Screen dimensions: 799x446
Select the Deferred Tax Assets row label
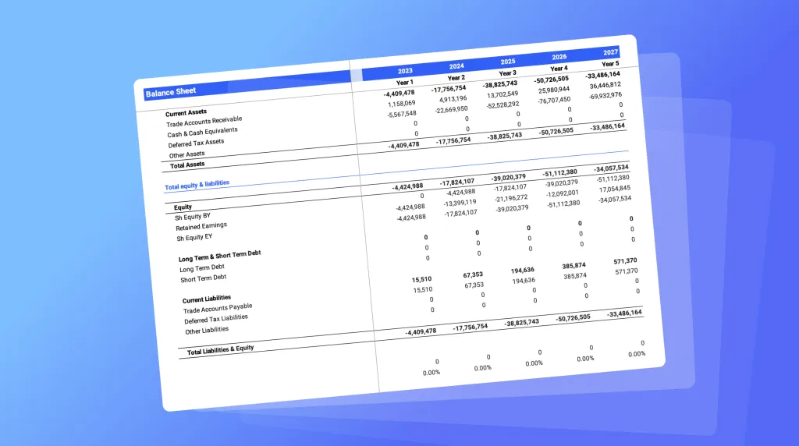[x=196, y=143]
